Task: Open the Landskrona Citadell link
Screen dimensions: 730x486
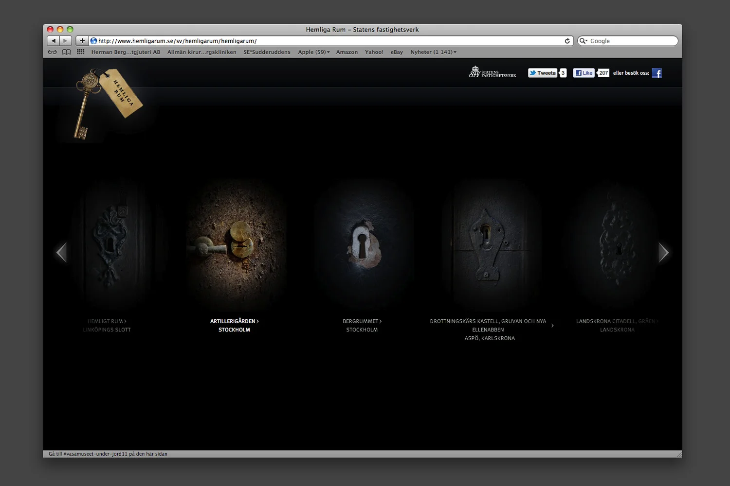Action: click(x=617, y=325)
